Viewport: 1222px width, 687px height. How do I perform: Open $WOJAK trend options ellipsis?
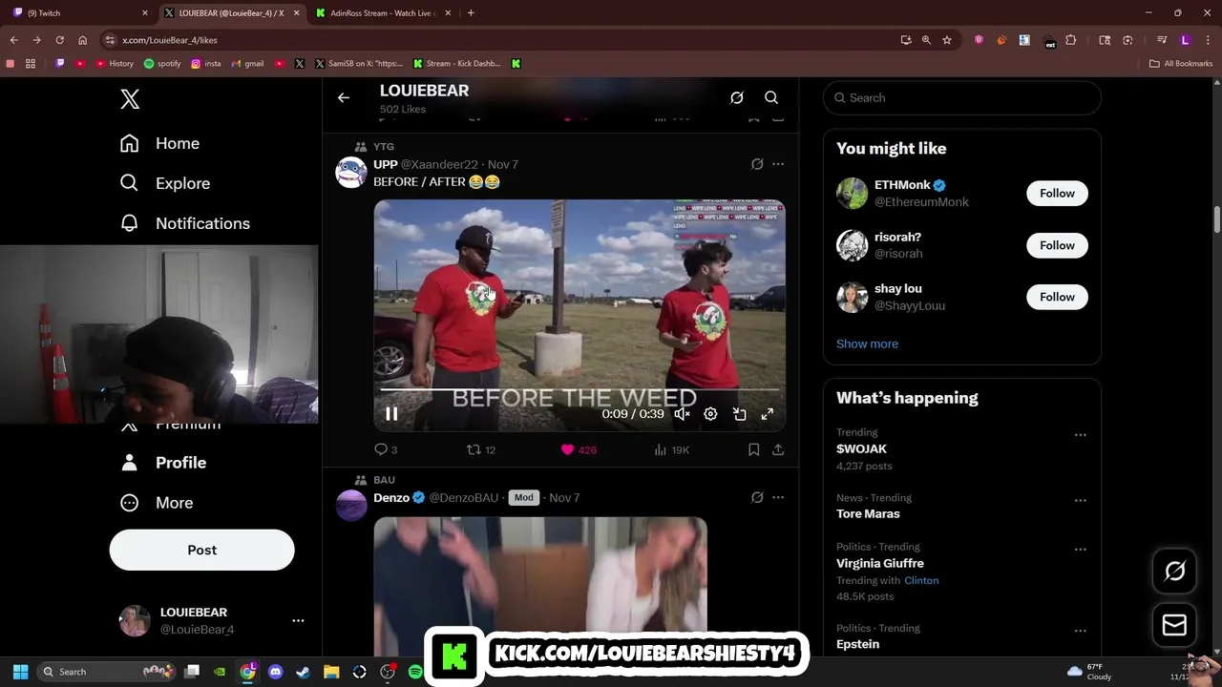click(x=1081, y=435)
